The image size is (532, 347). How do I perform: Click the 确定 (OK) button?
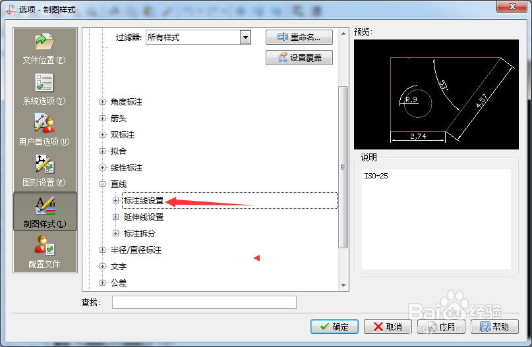pos(334,327)
